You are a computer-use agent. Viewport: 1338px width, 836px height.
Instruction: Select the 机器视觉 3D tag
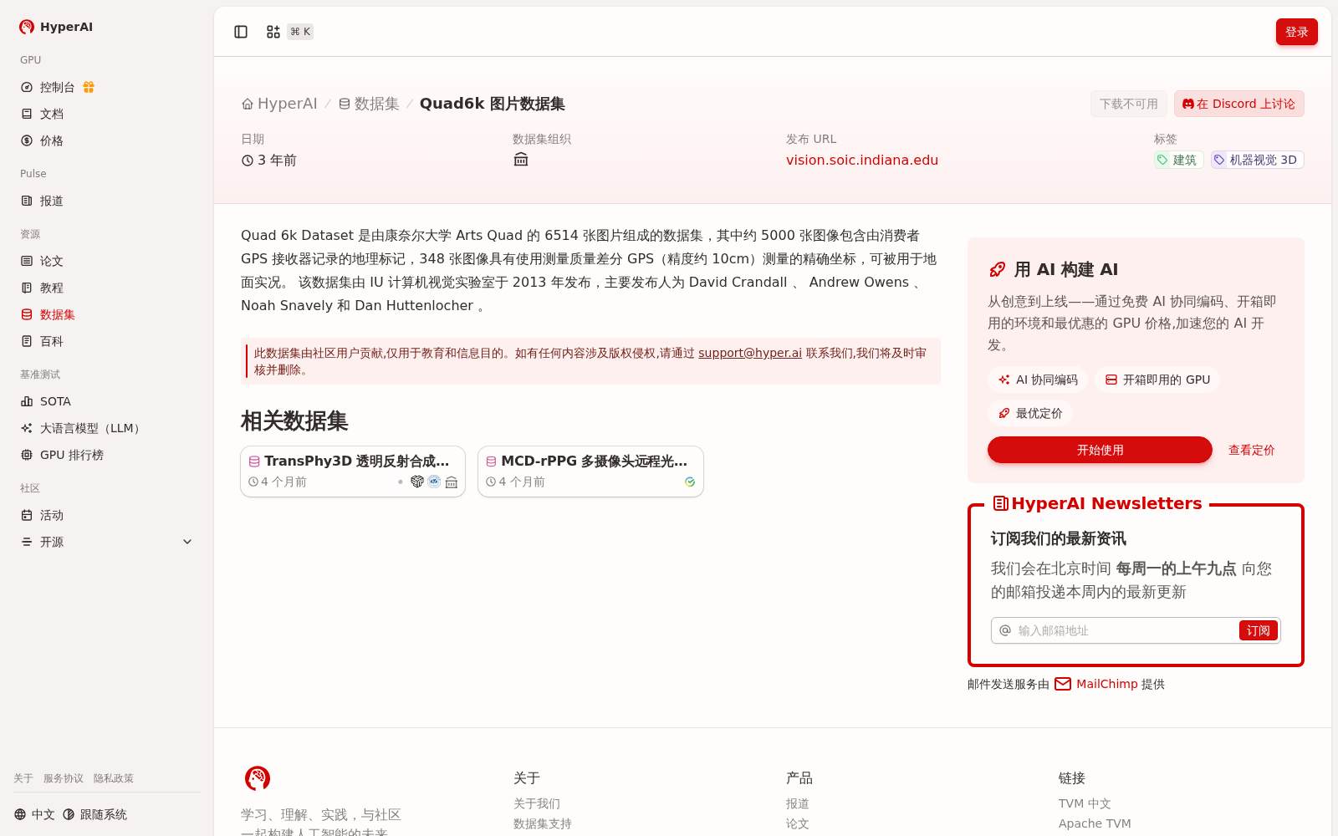point(1257,160)
